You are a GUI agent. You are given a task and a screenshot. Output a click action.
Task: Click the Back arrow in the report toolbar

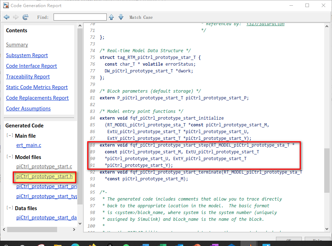[7, 17]
